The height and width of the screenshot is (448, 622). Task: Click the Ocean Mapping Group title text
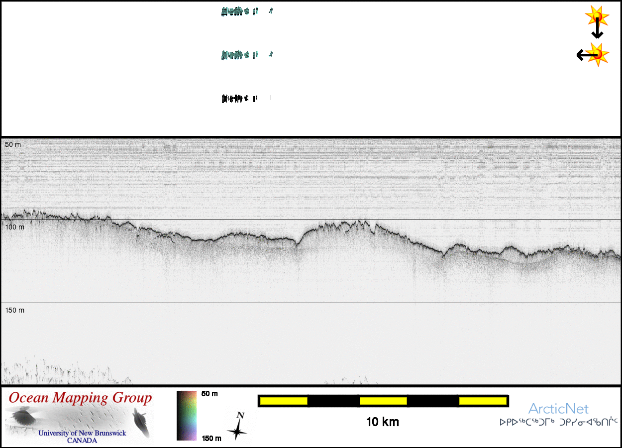[x=80, y=398]
